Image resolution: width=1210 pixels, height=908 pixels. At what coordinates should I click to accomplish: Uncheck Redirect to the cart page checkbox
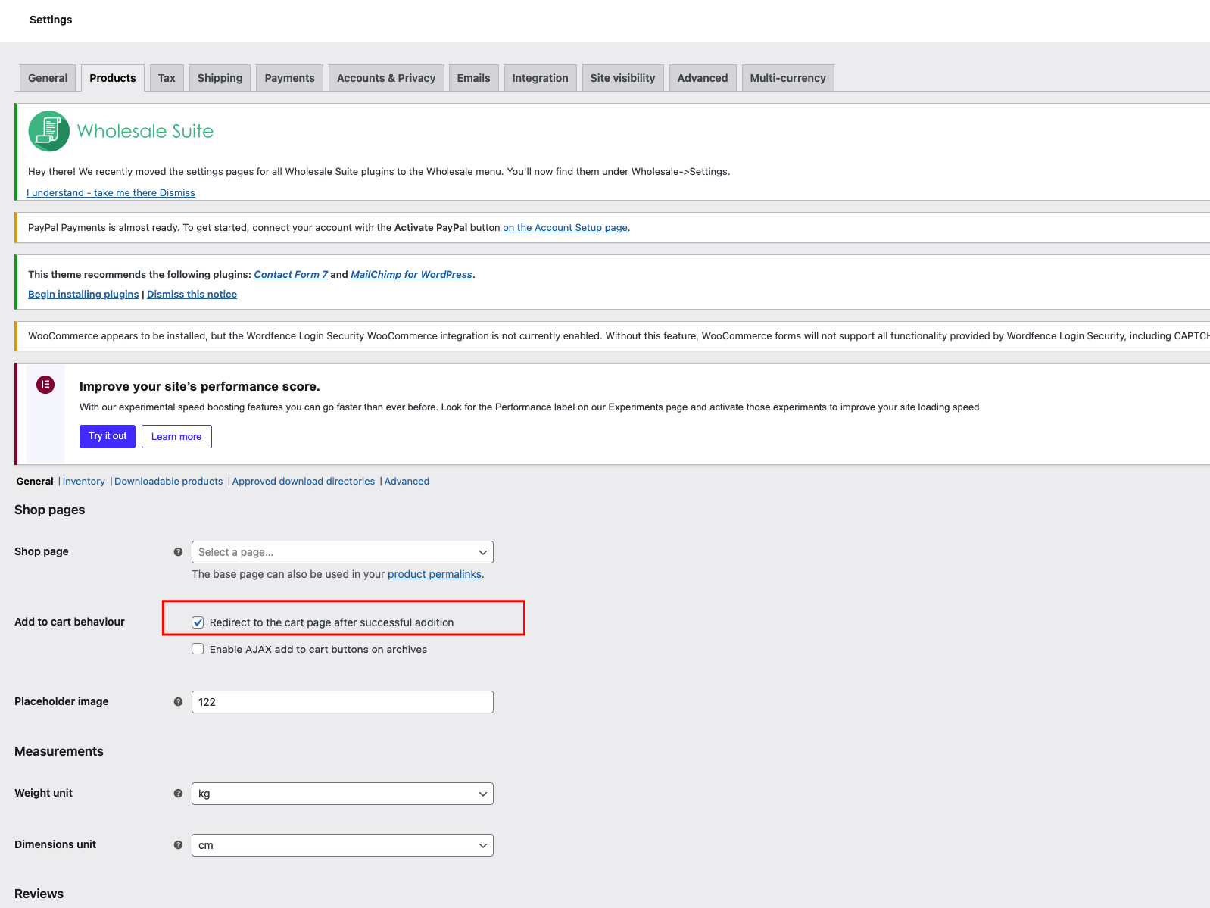pos(198,622)
